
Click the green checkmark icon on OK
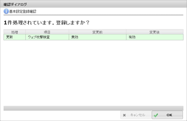point(156,115)
